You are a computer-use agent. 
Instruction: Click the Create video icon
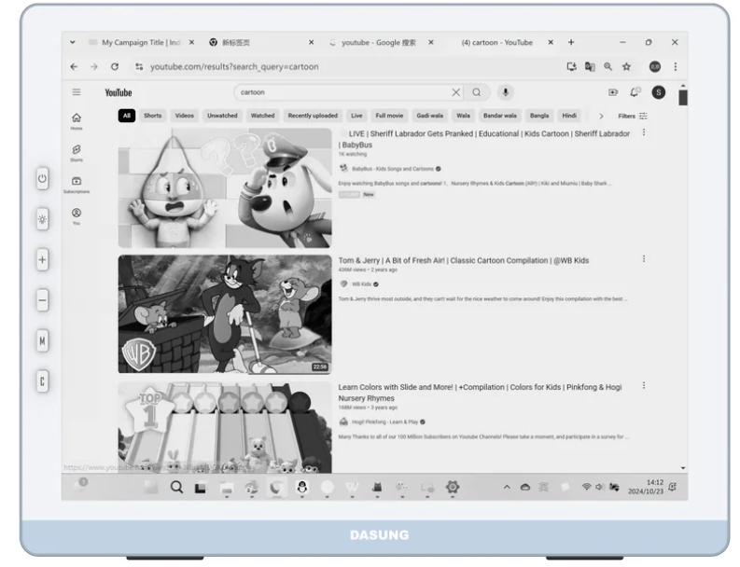(613, 92)
